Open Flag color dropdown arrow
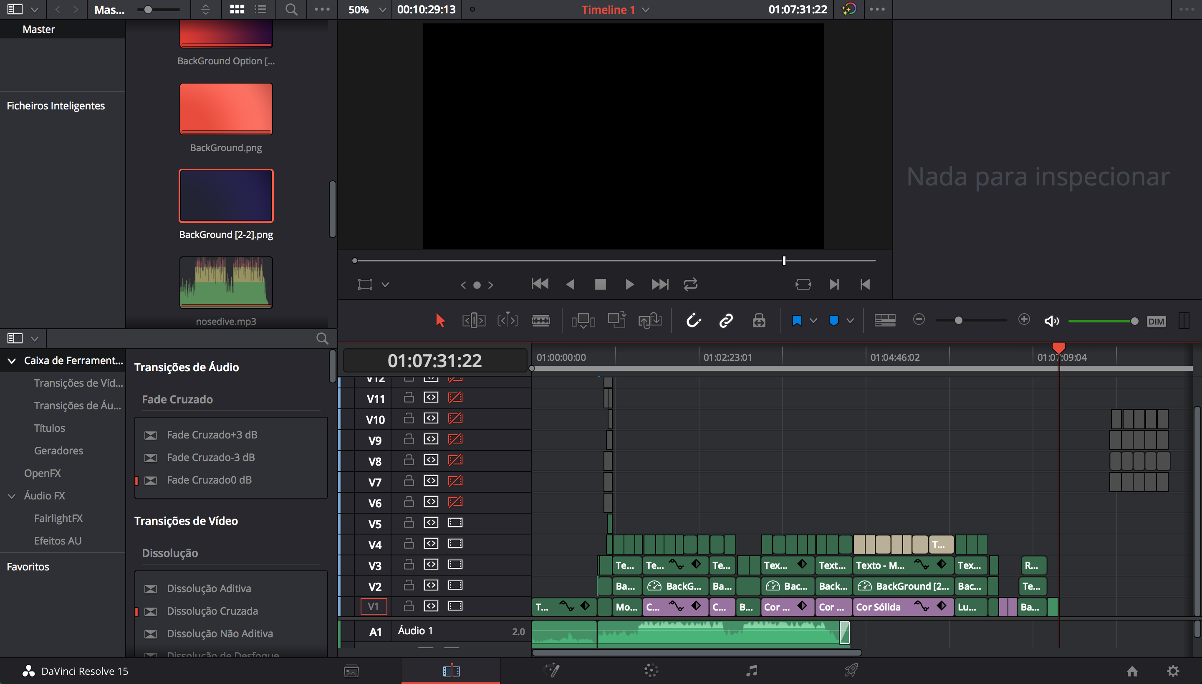The image size is (1202, 684). click(x=813, y=321)
